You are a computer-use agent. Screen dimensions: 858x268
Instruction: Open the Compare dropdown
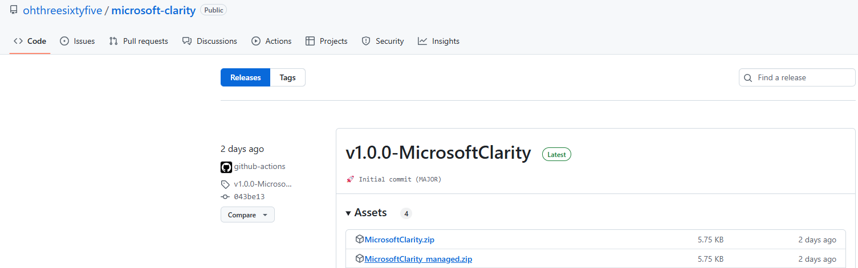click(247, 215)
